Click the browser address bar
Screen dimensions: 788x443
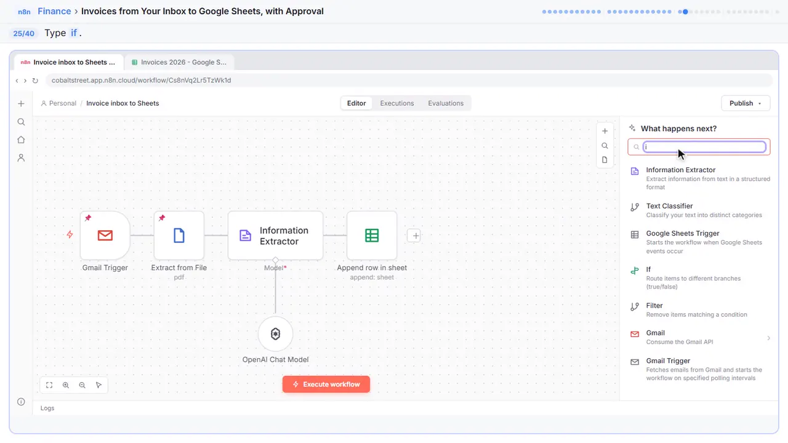pos(409,80)
